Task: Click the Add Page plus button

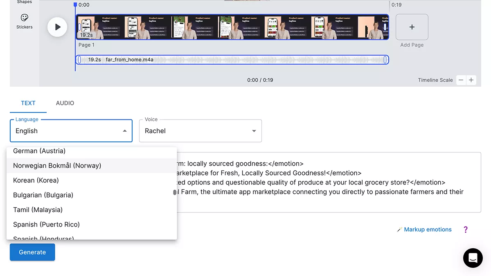Action: [412, 27]
